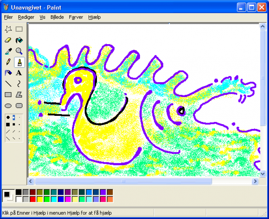The height and width of the screenshot is (219, 269).
Task: Pick the black color swatch
Action: coord(19,192)
